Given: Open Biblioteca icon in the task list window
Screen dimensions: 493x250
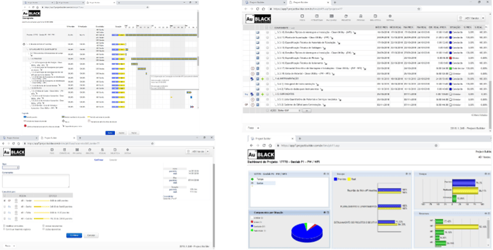Looking at the screenshot, I should (x=375, y=16).
